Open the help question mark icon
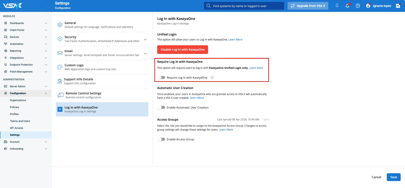Screen dimensions: 405x188 click(358, 6)
